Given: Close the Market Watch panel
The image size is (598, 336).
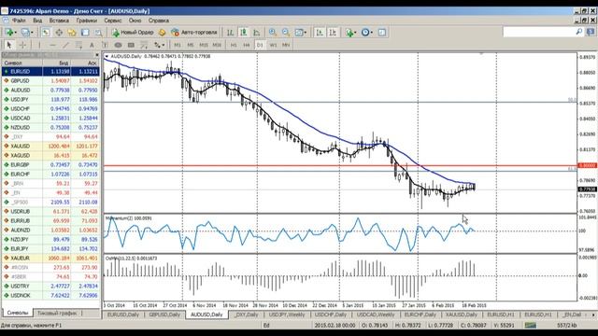Looking at the screenshot, I should (97, 55).
